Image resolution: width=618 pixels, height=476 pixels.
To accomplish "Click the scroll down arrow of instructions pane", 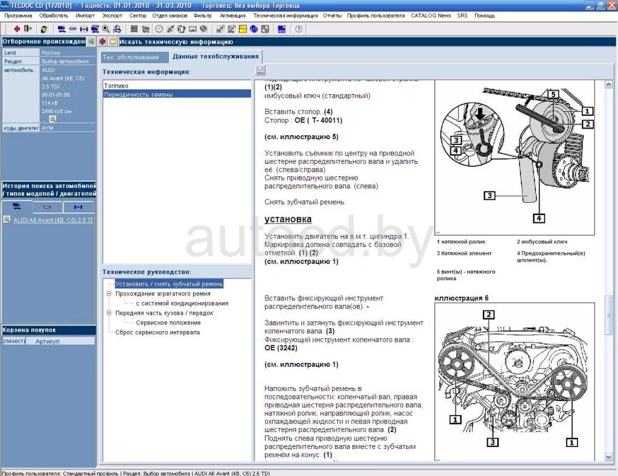I will [608, 457].
